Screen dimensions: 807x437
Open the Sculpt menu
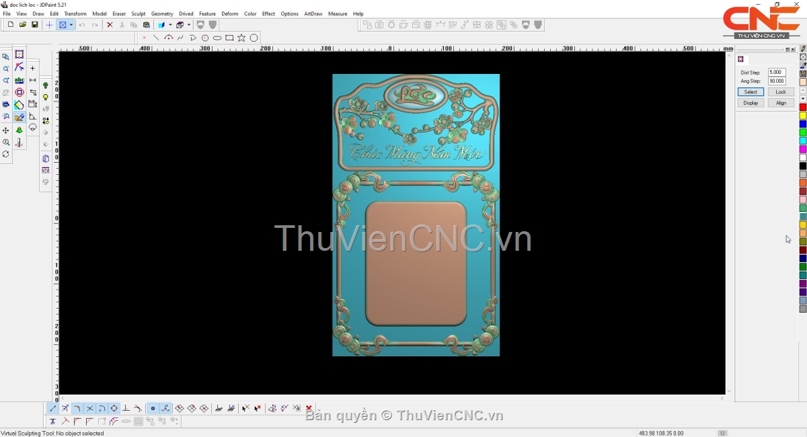[138, 13]
